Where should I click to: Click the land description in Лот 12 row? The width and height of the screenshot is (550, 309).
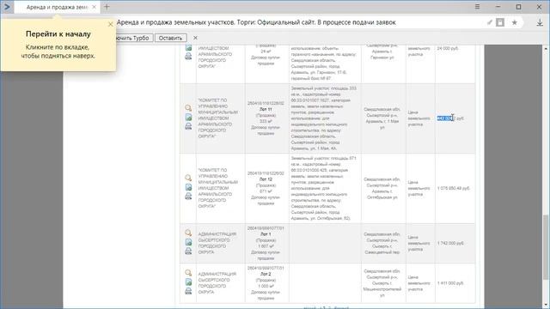click(x=324, y=189)
